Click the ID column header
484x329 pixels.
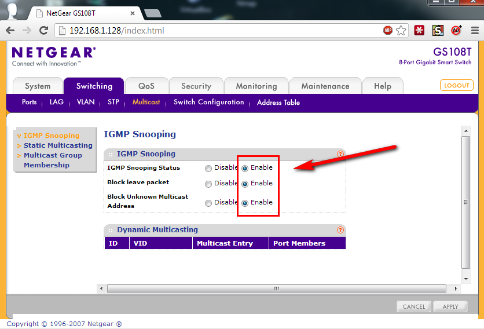117,243
